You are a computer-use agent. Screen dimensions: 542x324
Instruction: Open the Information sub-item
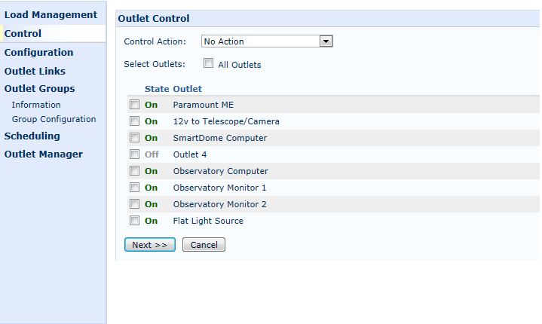(36, 105)
